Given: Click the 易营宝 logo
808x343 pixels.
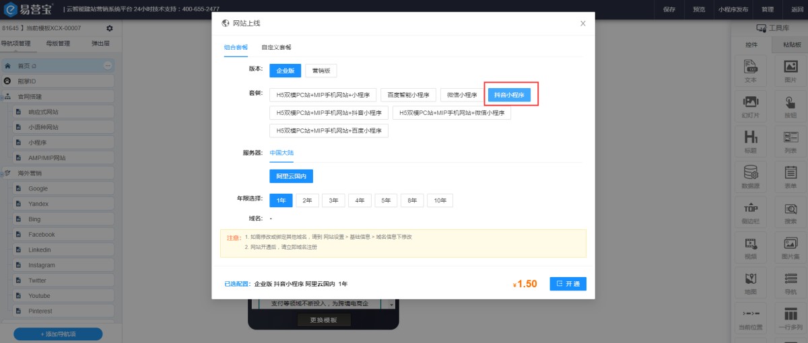Looking at the screenshot, I should [x=29, y=9].
